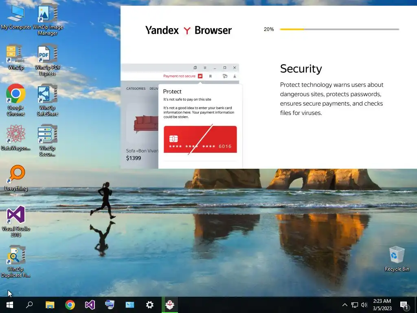The image size is (417, 313).
Task: Click the red bank card illustration
Action: 200,139
